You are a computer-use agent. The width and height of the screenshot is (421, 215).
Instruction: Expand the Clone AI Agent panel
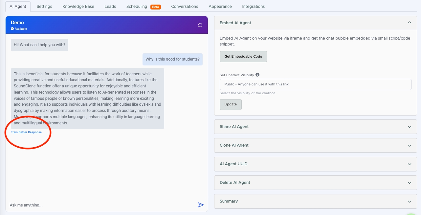point(409,145)
